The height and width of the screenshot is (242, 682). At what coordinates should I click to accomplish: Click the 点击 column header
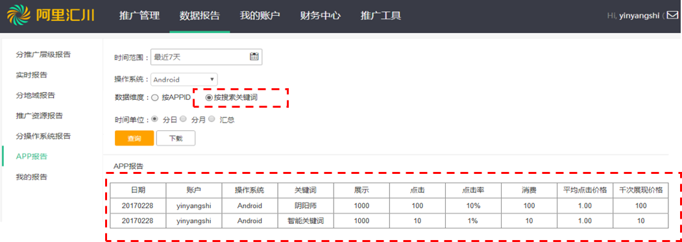(417, 190)
